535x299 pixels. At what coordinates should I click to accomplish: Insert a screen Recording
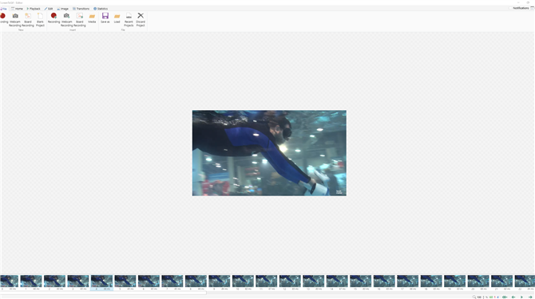53,18
